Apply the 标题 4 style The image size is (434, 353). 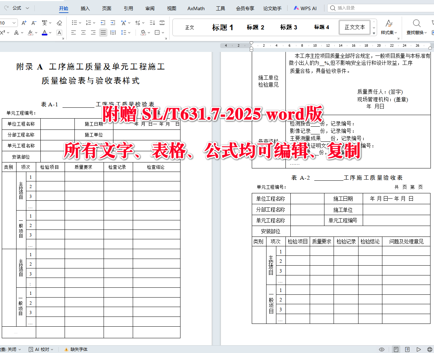(x=322, y=27)
